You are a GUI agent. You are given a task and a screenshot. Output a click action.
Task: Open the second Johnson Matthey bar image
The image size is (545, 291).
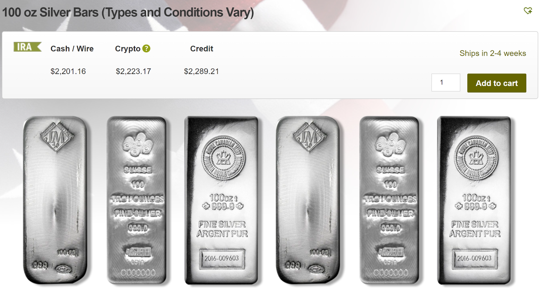308,200
